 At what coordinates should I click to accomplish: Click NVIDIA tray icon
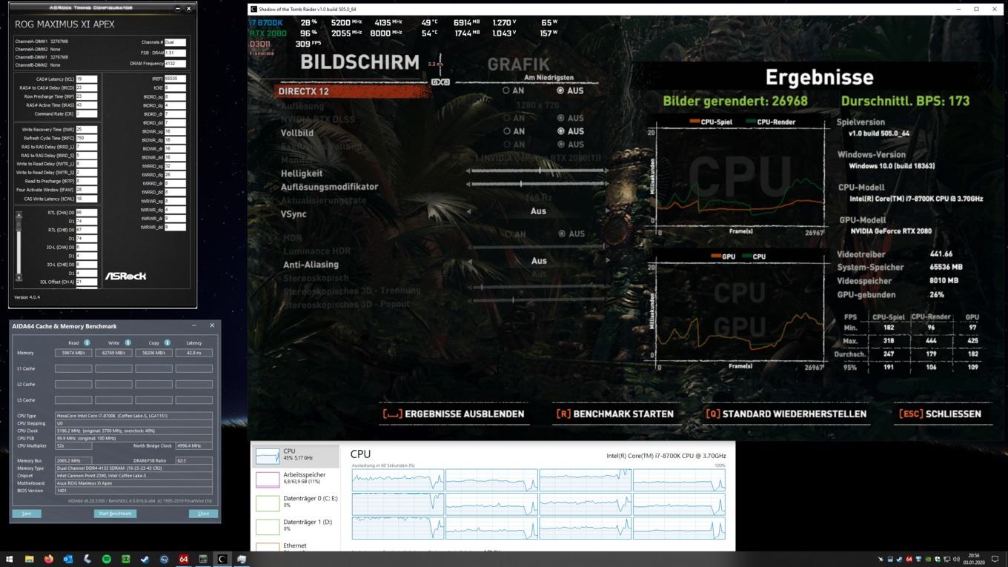pos(928,559)
